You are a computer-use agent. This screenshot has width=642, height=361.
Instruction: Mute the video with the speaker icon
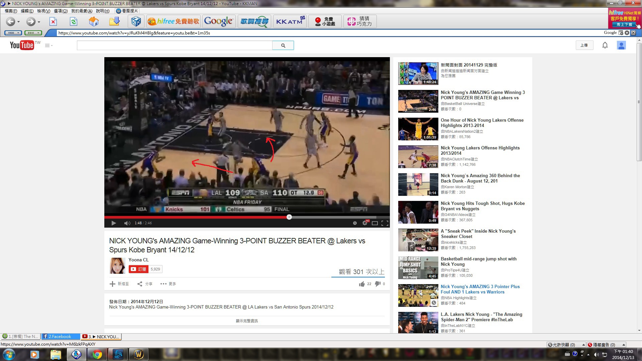127,223
